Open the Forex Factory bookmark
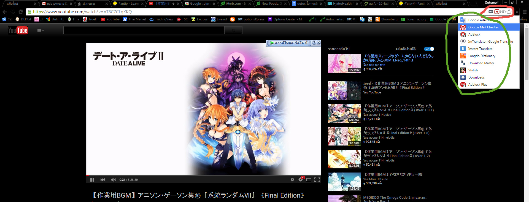This screenshot has width=529, height=202. pos(414,19)
